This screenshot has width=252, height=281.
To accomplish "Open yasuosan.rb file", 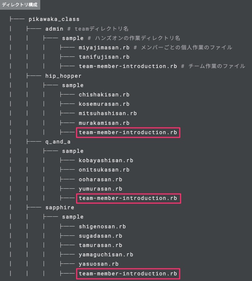I will (x=98, y=264).
